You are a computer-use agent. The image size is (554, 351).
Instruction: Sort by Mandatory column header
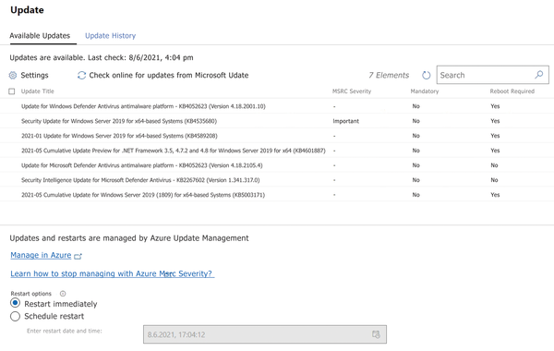(425, 91)
